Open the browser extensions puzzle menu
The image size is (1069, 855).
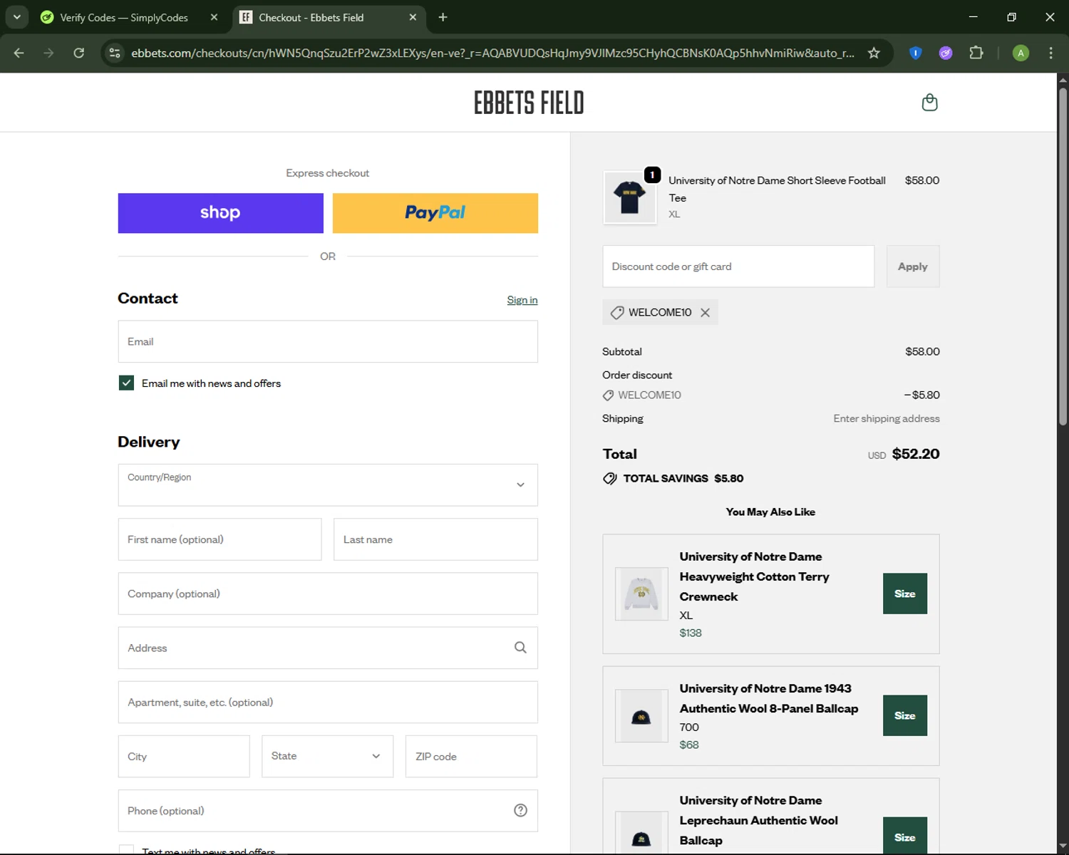[976, 53]
